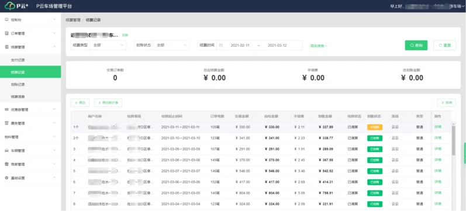The image size is (466, 211).
Task: Click the green 切换 link
Action: pos(125,34)
